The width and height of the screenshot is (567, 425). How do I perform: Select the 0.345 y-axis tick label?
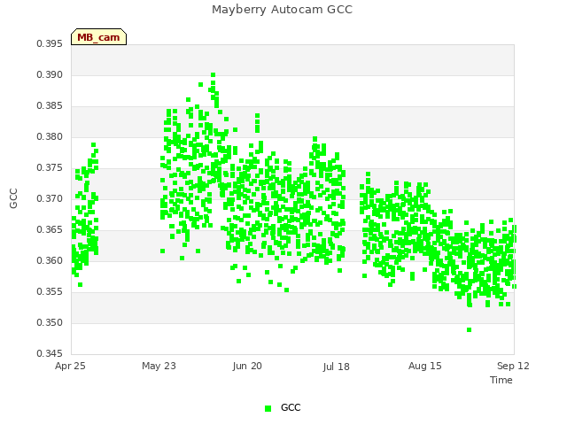click(50, 353)
